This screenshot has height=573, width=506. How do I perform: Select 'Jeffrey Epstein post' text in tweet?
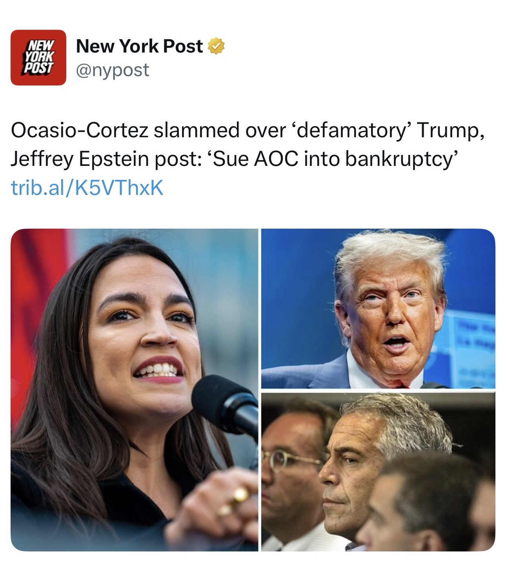tap(104, 159)
